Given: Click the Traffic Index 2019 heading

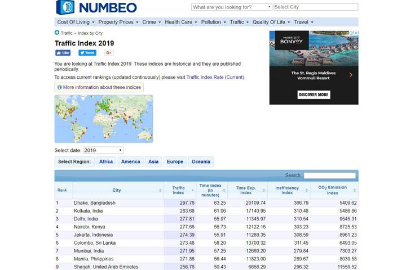Looking at the screenshot, I should (85, 43).
